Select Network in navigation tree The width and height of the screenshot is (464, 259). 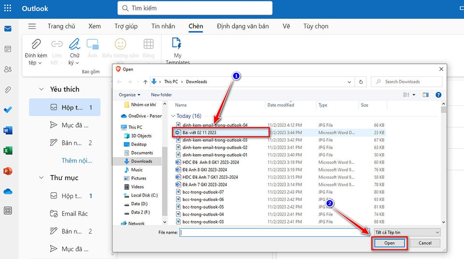pyautogui.click(x=136, y=223)
